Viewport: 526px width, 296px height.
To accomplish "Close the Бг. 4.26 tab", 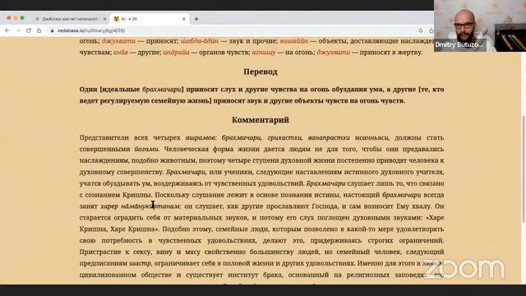I will [x=184, y=19].
